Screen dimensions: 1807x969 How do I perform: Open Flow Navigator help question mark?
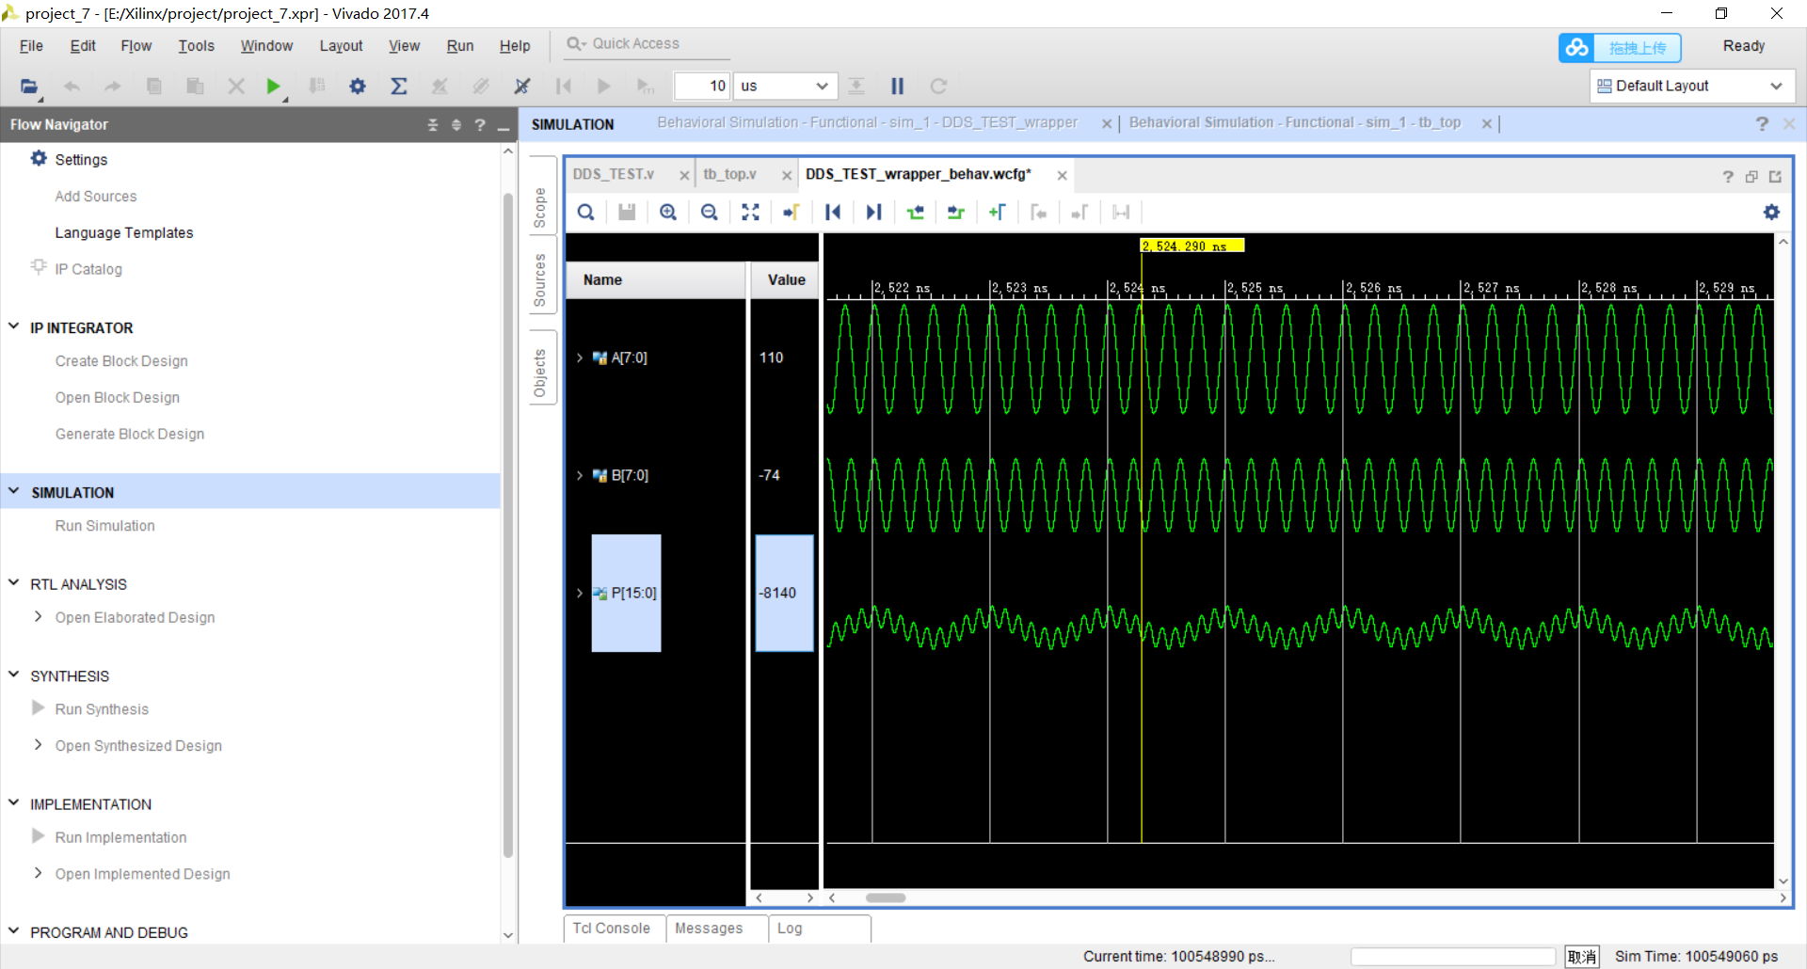480,125
